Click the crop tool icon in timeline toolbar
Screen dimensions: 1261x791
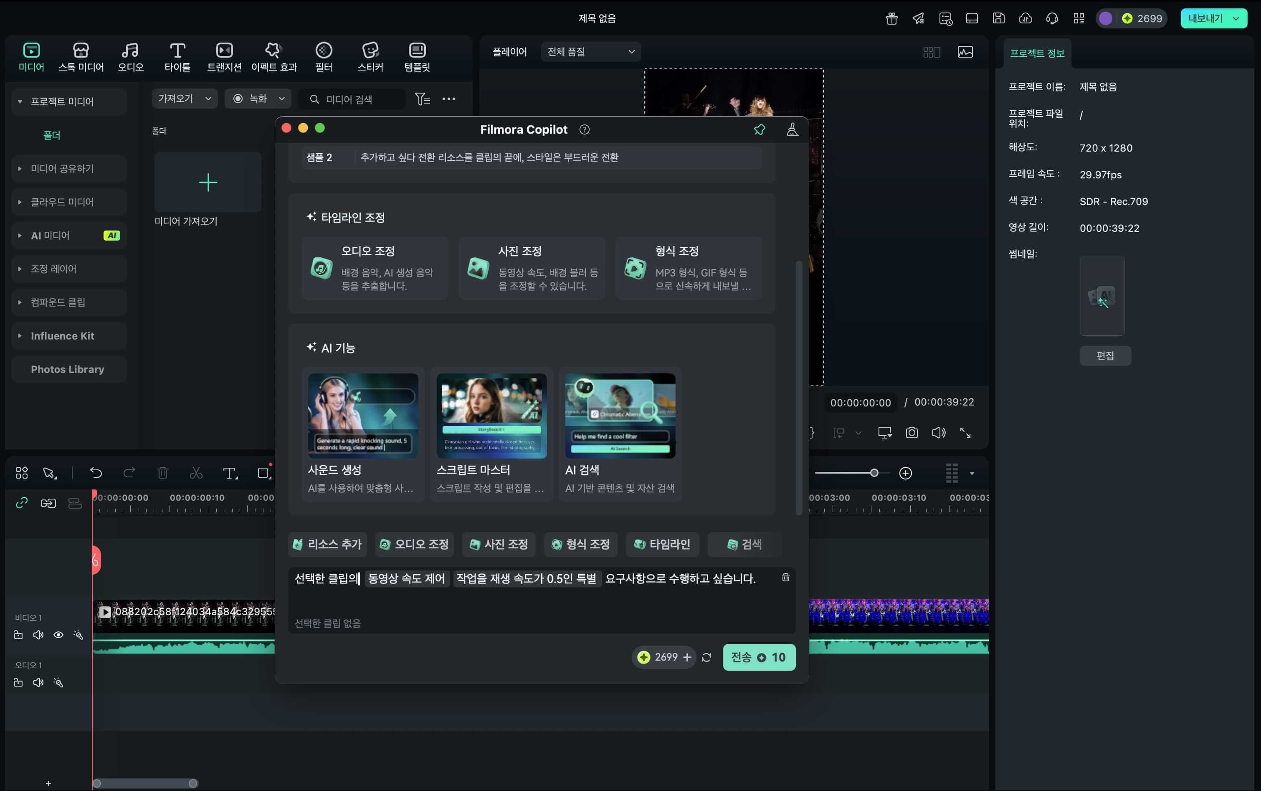point(263,473)
